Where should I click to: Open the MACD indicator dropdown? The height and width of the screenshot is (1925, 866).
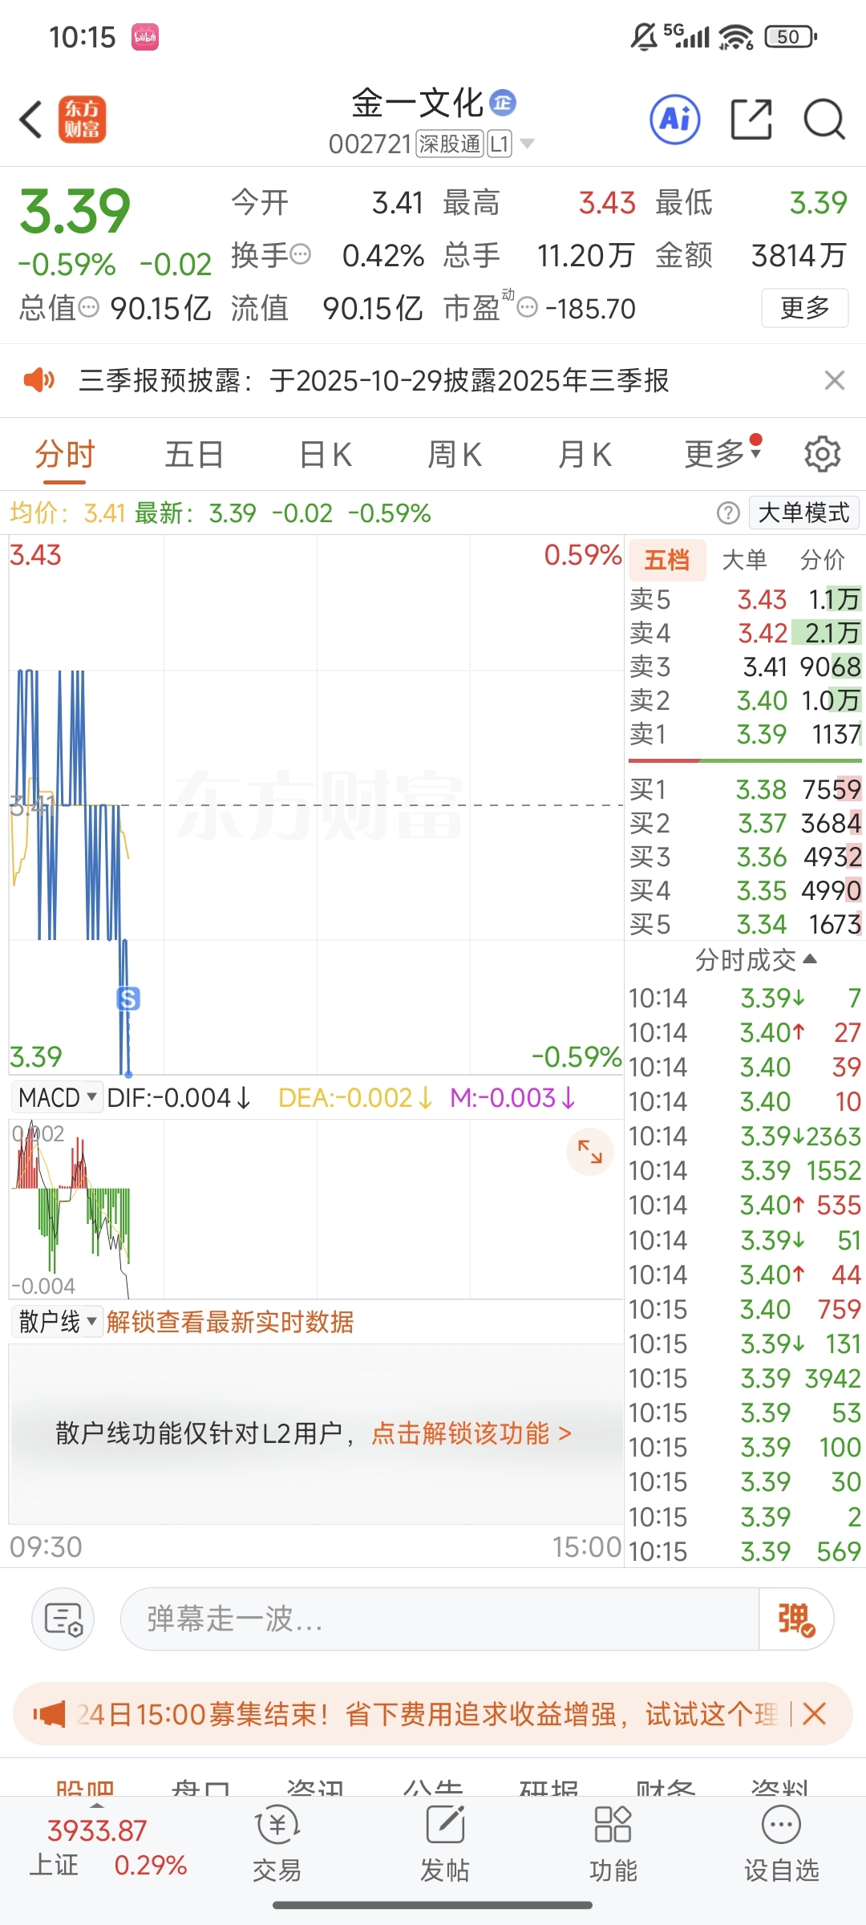(56, 1097)
